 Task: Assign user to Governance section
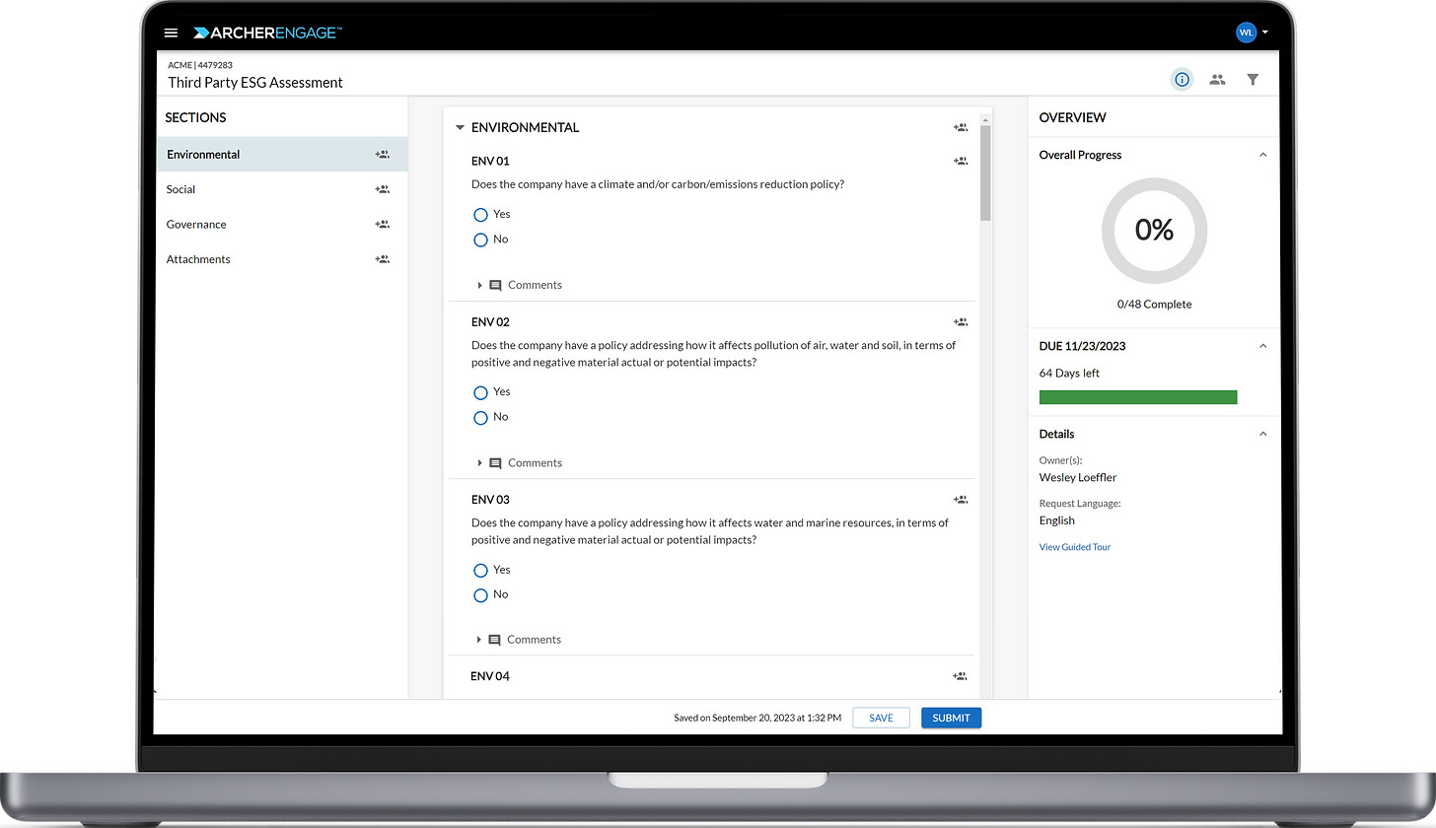tap(382, 225)
